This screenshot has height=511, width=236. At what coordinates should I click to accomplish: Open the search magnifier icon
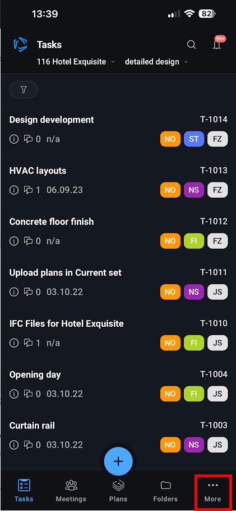point(191,45)
